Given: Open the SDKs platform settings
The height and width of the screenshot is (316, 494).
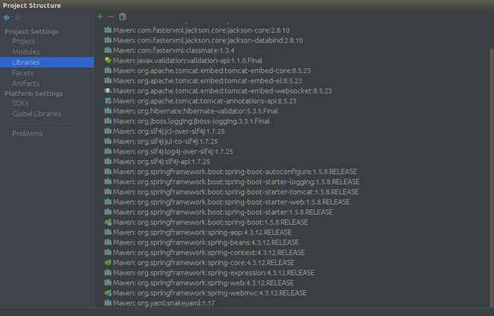Looking at the screenshot, I should click(21, 103).
